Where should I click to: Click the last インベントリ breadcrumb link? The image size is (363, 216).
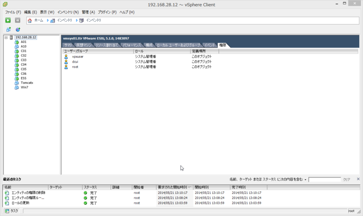[x=93, y=20]
